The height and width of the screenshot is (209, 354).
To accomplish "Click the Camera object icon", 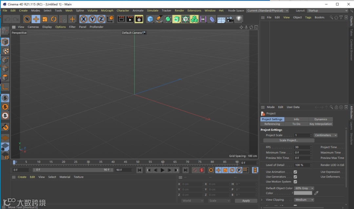I will coord(230,19).
